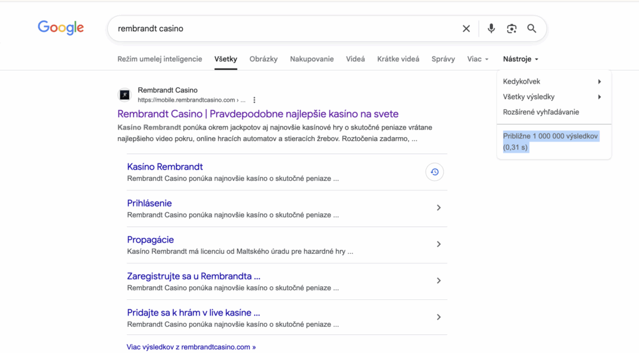The height and width of the screenshot is (353, 639).
Task: Open the Nástroje tools menu
Action: (520, 59)
